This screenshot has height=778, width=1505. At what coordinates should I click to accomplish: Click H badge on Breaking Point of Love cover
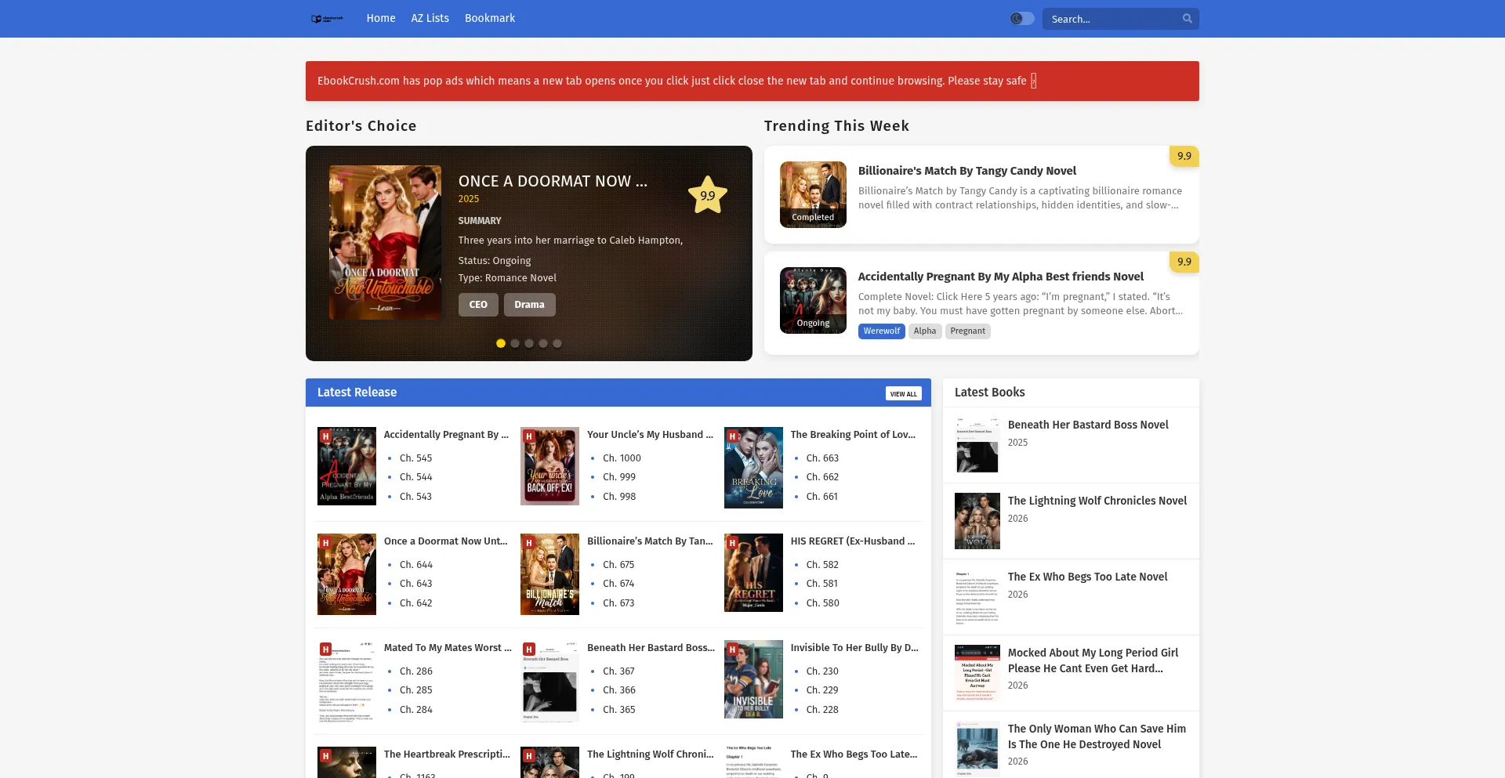pyautogui.click(x=733, y=436)
